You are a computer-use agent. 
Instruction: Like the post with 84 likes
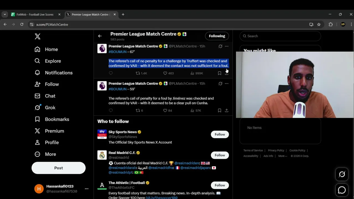pos(167,111)
